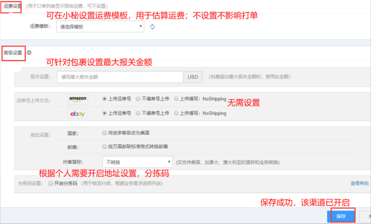Image resolution: width=371 pixels, height=224 pixels.
Task: Tick the 按万国邮联标准格式转换邮编 checkbox
Action: pos(104,147)
